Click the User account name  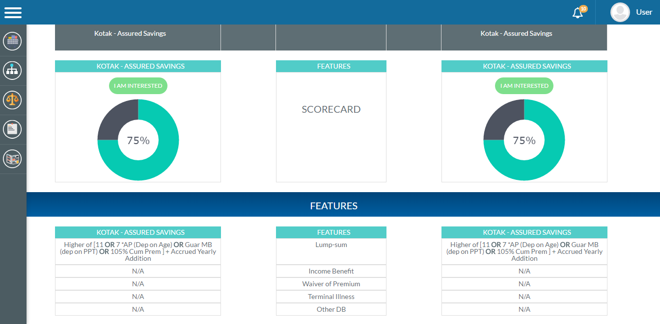click(644, 12)
